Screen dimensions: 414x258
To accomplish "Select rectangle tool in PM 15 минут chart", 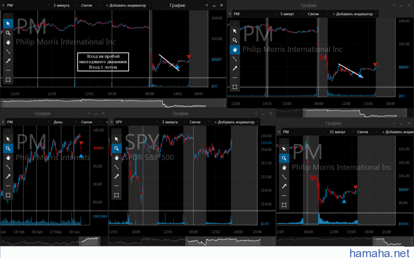I will 284,205.
